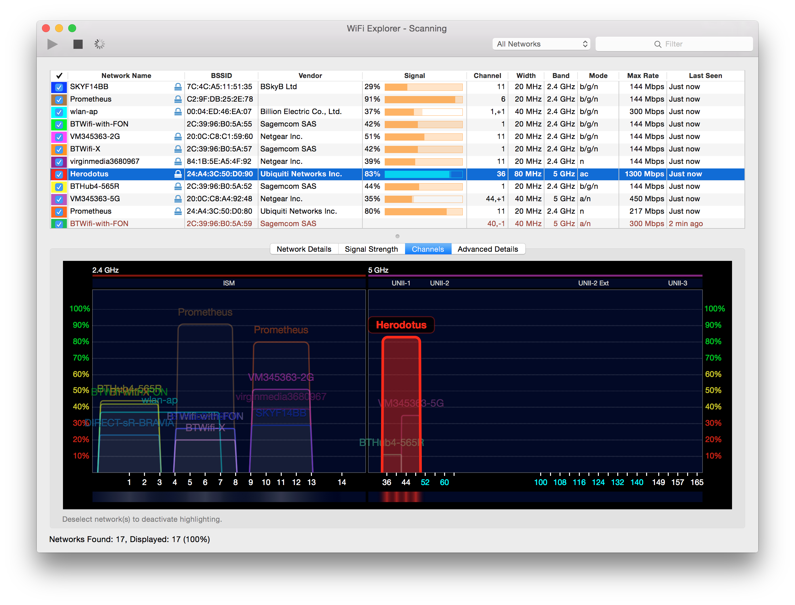Viewport: 795px width, 605px height.
Task: Sort by the Mode column header
Action: (598, 76)
